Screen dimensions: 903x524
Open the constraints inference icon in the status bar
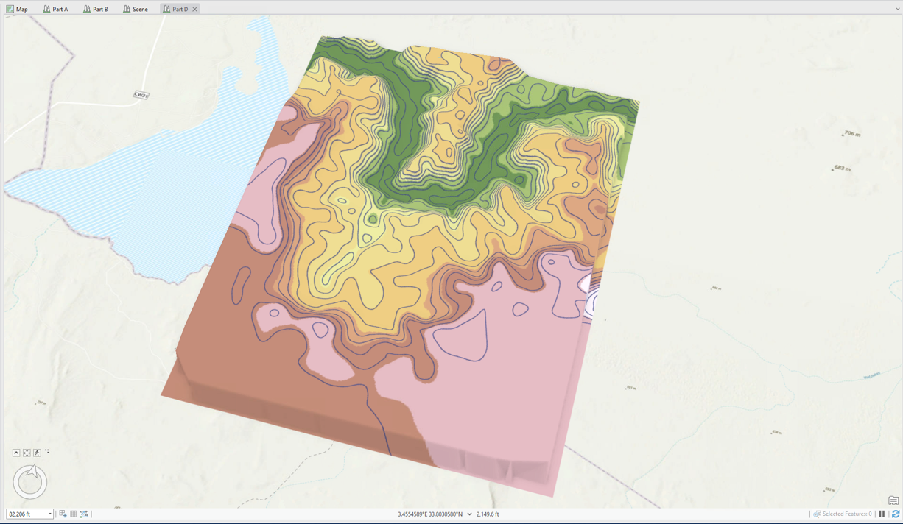pyautogui.click(x=84, y=514)
